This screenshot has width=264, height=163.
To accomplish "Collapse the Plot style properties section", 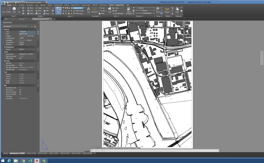I will pos(34,61).
